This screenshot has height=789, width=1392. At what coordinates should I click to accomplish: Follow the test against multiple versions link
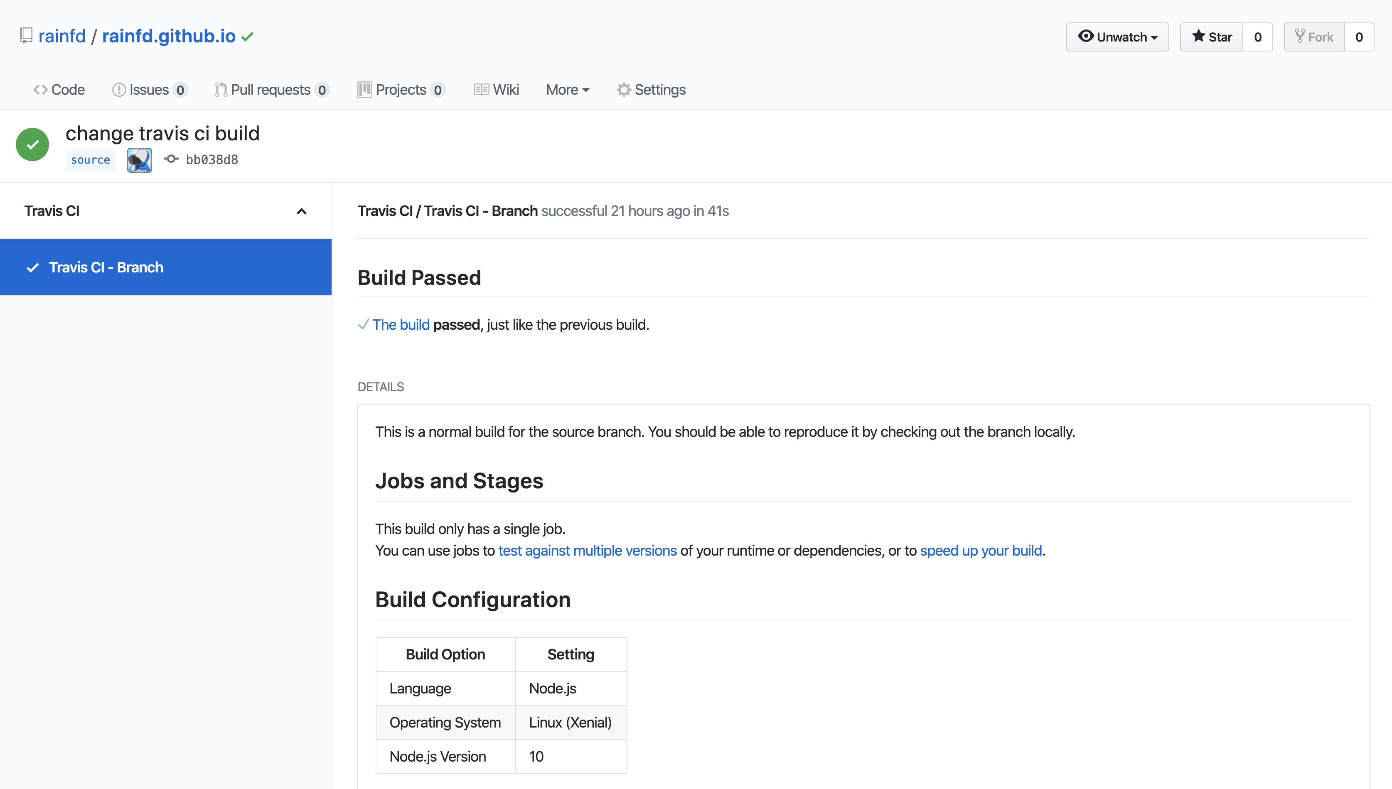pyautogui.click(x=588, y=551)
